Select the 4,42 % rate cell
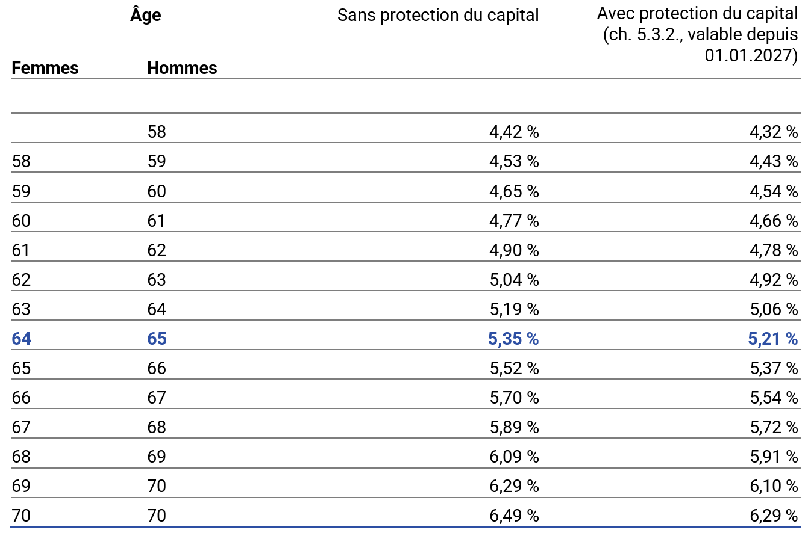Screen dimensions: 808x533 click(x=514, y=132)
